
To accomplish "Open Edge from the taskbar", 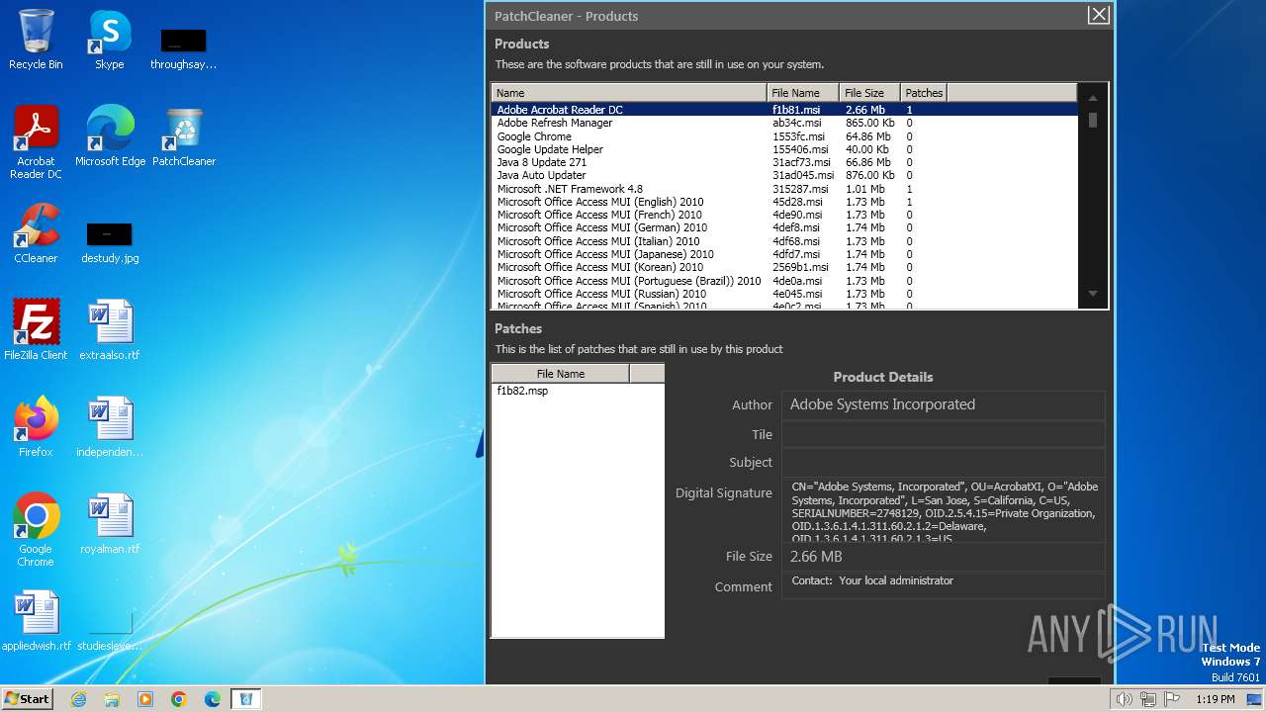I will [x=213, y=699].
